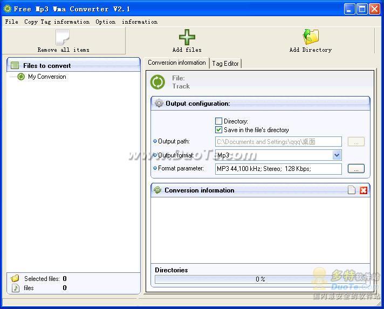The height and width of the screenshot is (309, 384).
Task: Click the Mp3 value in Output format box
Action: [x=223, y=155]
